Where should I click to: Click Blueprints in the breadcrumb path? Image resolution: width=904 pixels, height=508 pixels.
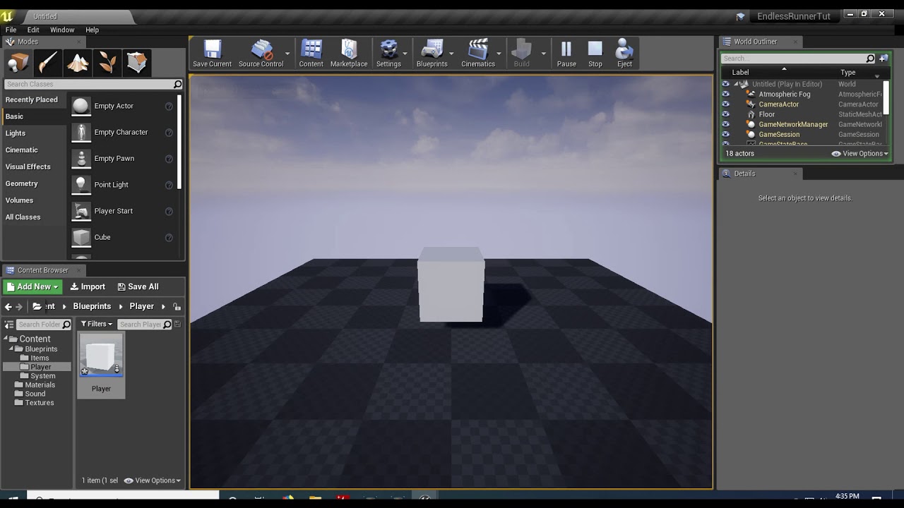[x=92, y=306]
